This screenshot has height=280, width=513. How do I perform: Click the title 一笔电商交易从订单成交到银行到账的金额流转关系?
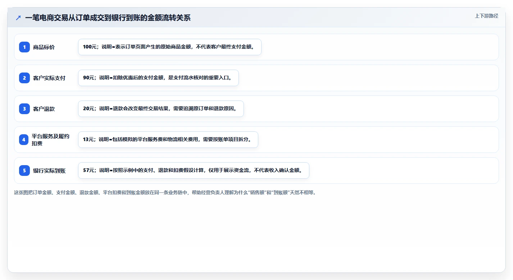(x=108, y=18)
